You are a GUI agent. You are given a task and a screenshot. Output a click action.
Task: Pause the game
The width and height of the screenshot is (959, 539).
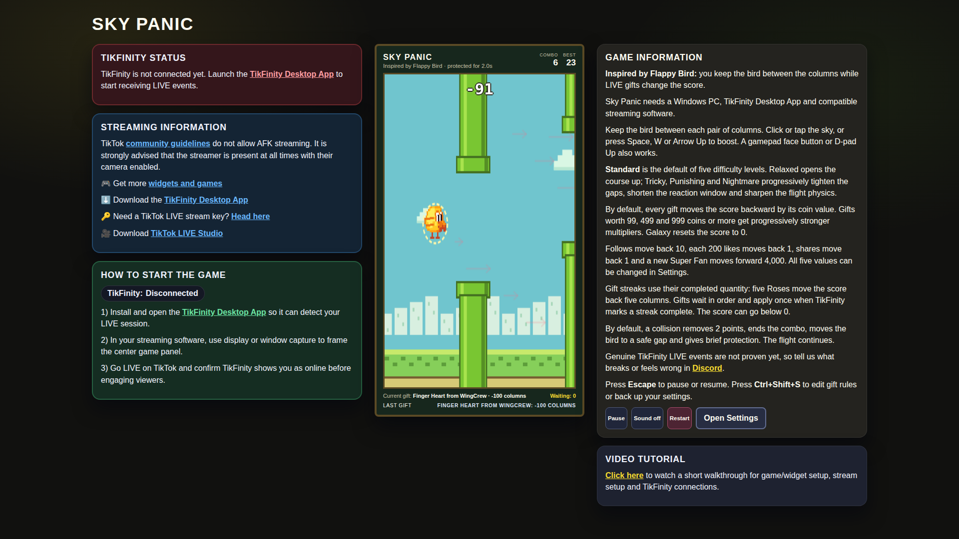[x=616, y=418]
